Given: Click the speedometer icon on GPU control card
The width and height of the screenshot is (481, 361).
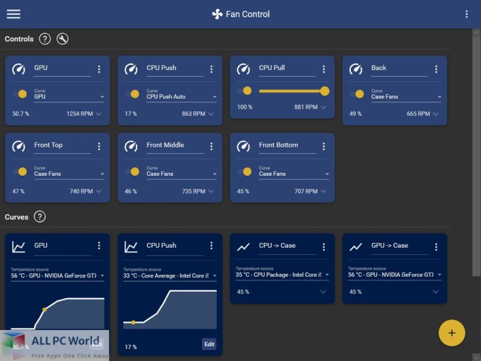Looking at the screenshot, I should pos(19,69).
